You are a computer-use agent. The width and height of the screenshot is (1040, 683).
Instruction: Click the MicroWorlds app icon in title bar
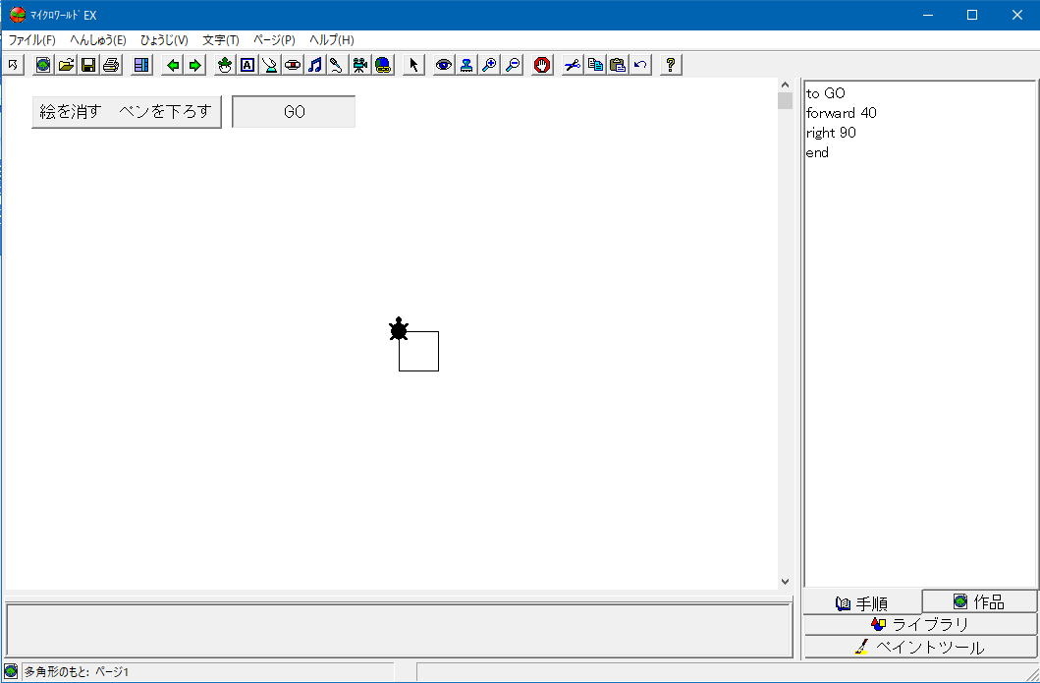tap(18, 15)
